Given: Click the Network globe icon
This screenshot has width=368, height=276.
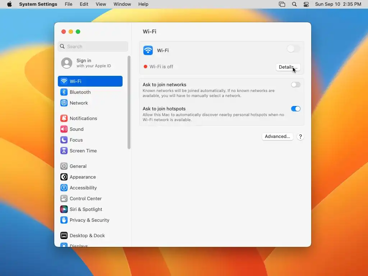Looking at the screenshot, I should pyautogui.click(x=64, y=103).
